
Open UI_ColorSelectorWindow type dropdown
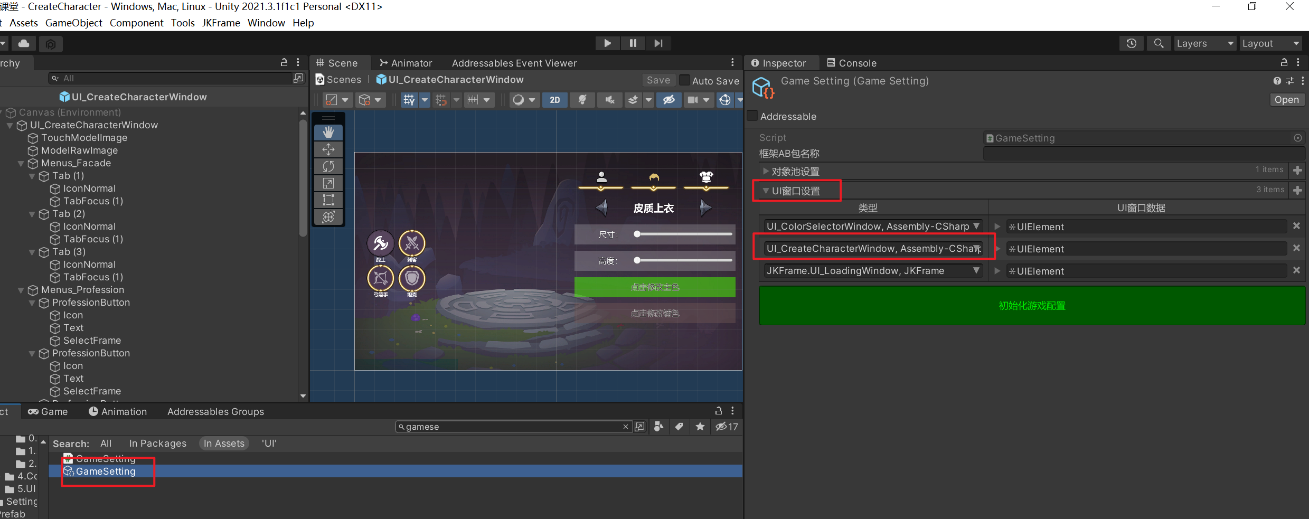[873, 226]
